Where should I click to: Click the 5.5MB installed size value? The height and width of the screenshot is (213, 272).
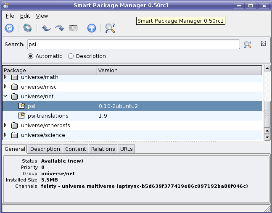[50, 180]
